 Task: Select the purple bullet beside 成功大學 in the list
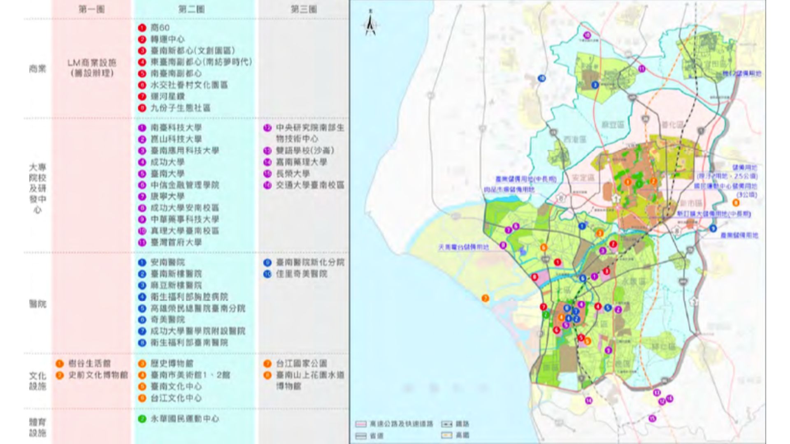(x=142, y=162)
